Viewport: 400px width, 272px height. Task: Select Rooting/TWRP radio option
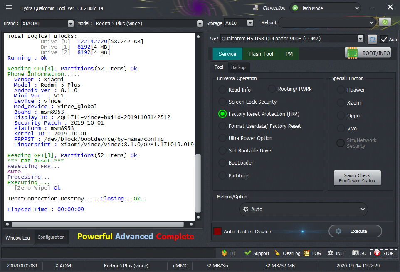click(272, 89)
